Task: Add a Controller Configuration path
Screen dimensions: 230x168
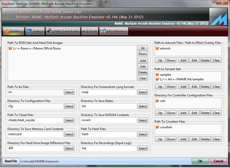Action: [183, 113]
